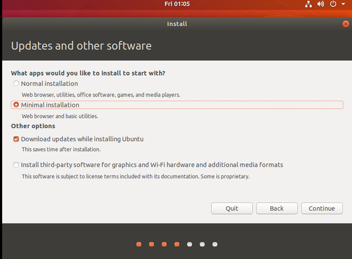Click the 'Other options' heading

point(33,126)
